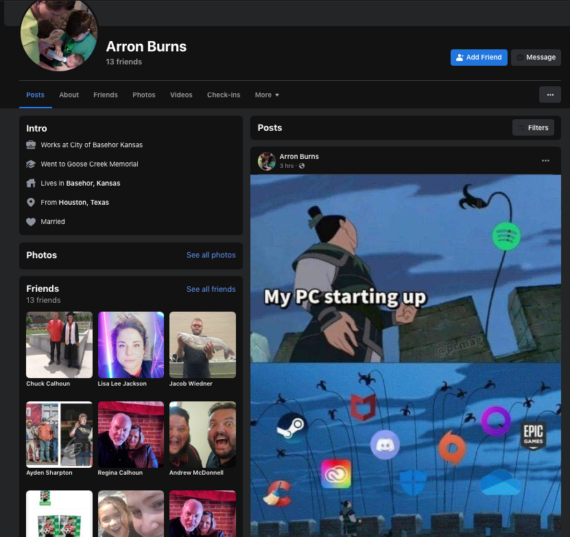The image size is (570, 537).
Task: Click the Add Friend button
Action: (479, 58)
